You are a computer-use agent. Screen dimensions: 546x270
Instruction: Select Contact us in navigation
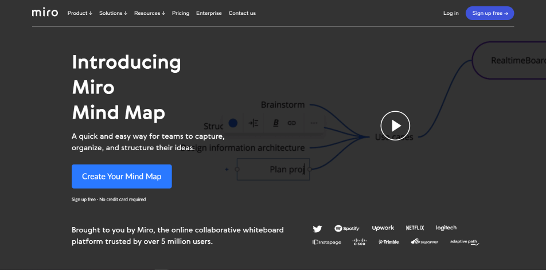tap(242, 13)
